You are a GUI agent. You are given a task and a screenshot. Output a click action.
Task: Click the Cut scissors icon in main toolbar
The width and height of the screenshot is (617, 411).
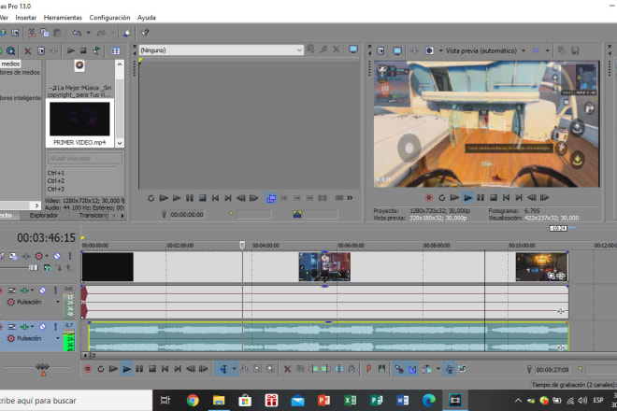pos(32,33)
